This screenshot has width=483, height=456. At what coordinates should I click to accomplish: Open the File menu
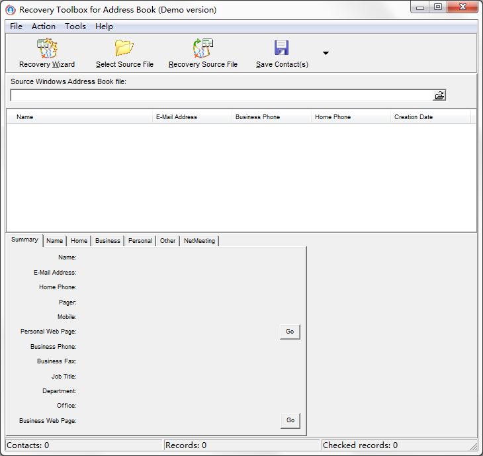click(16, 26)
